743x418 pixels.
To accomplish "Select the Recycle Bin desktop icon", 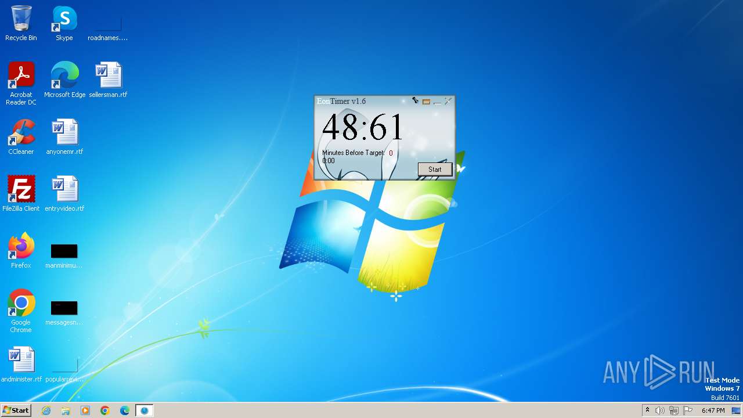I will 21,24.
